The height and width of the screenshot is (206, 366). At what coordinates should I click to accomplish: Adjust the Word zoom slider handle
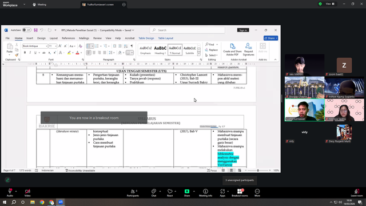[x=258, y=171]
